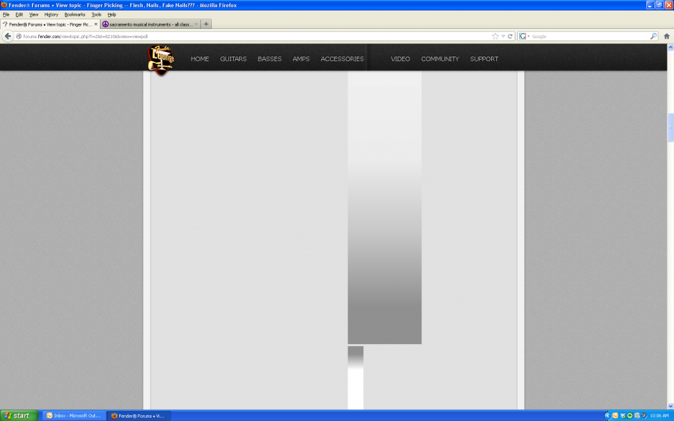Open Inbox - Microsoft Outlook taskbar button
The width and height of the screenshot is (674, 421).
tap(74, 416)
